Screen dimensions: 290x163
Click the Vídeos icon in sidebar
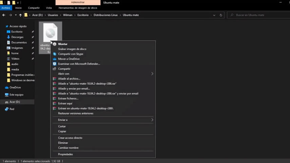click(x=8, y=59)
